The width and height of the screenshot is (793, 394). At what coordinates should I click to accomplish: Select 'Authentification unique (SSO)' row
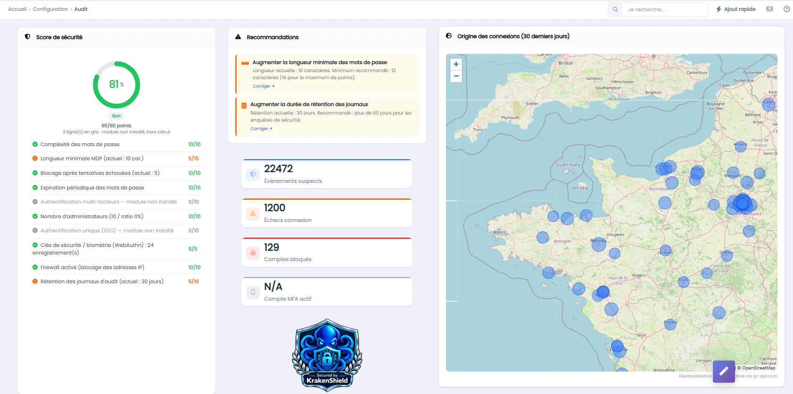[x=116, y=230]
